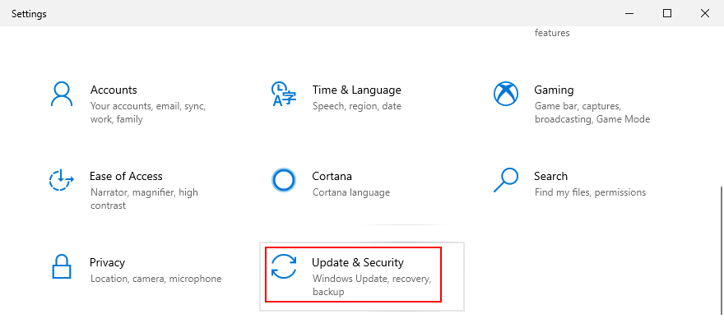This screenshot has width=724, height=328.
Task: Click the Cortana circle icon
Action: click(284, 180)
